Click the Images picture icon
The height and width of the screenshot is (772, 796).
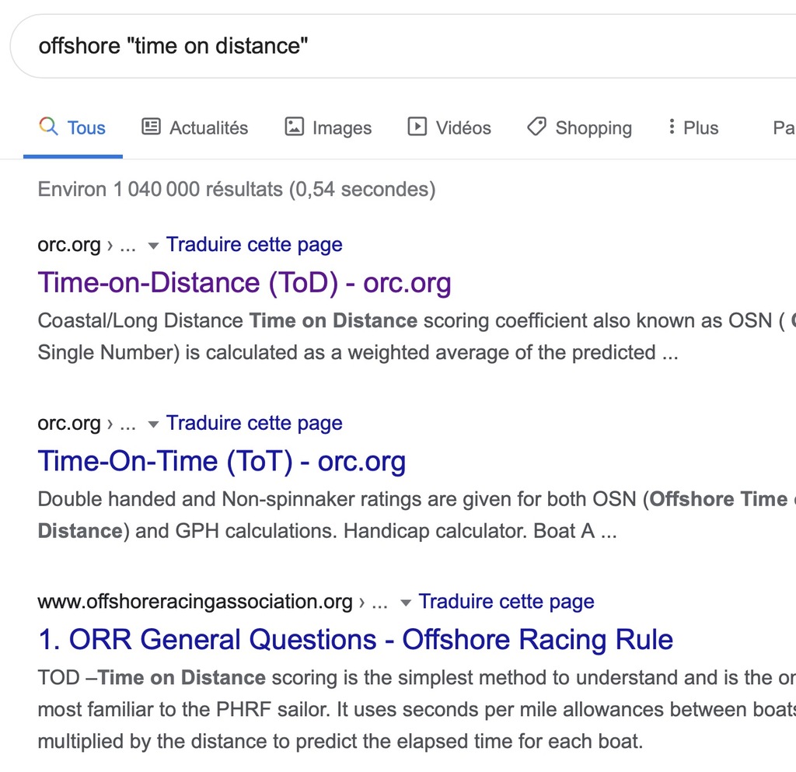(x=294, y=126)
